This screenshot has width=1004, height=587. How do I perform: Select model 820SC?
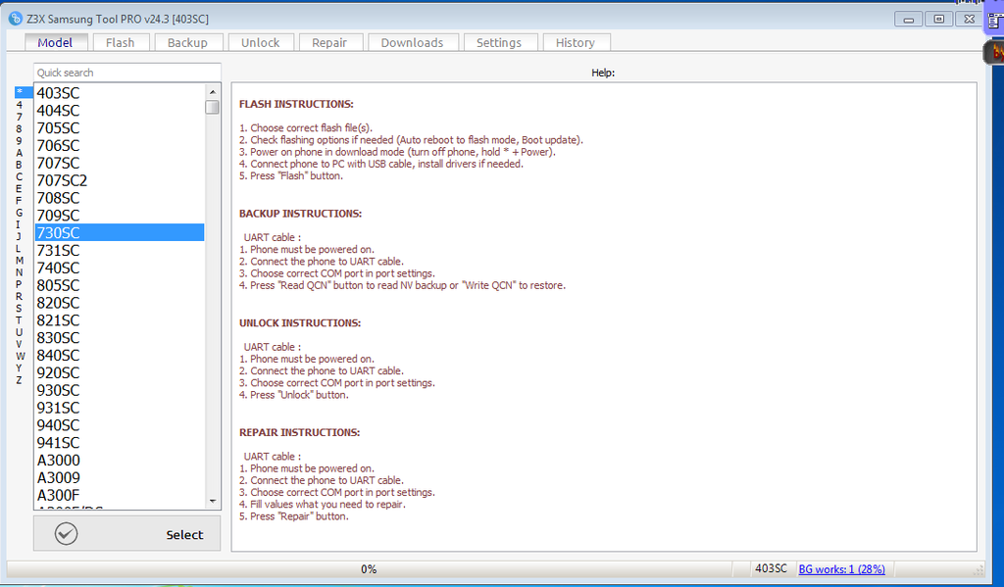(120, 303)
